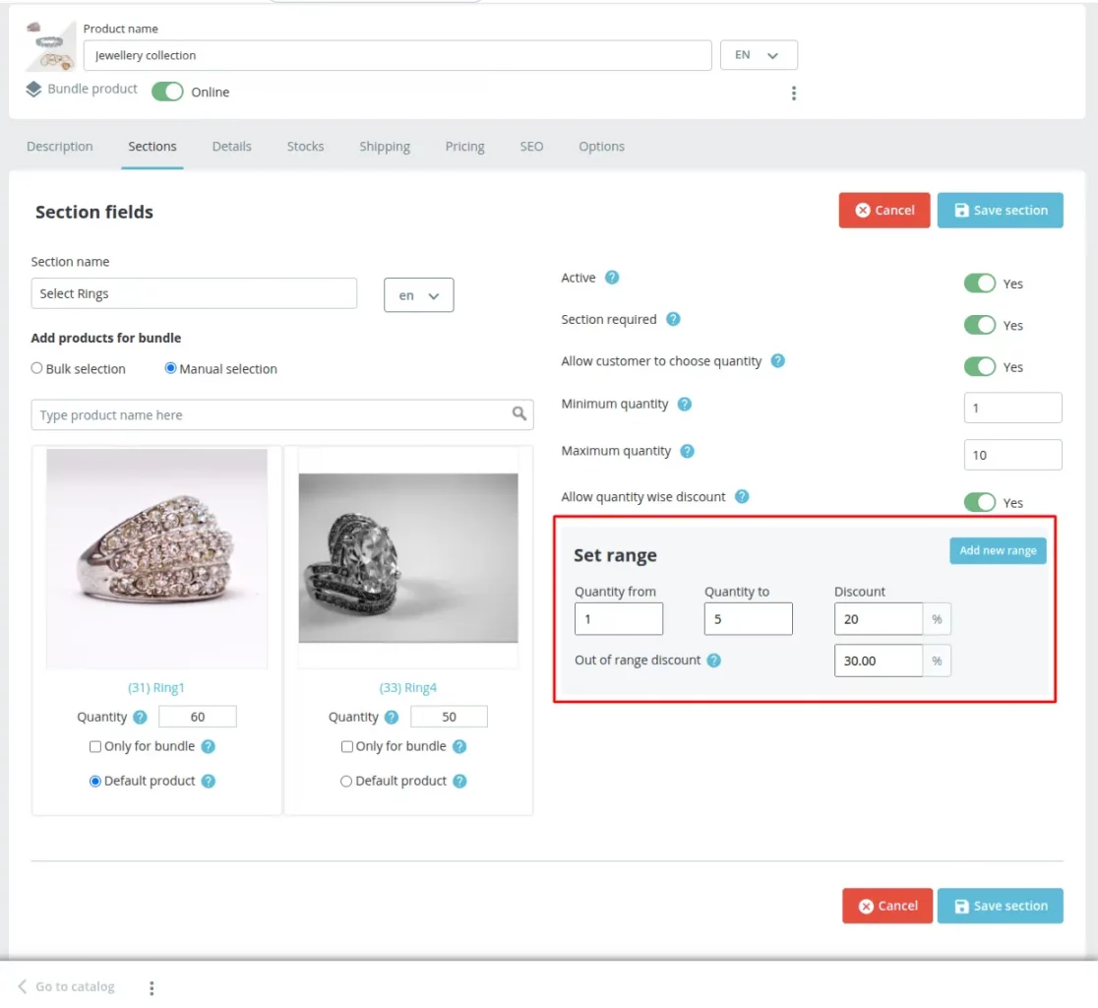This screenshot has height=1008, width=1098.
Task: Click the Ring4 product thumbnail
Action: 408,558
